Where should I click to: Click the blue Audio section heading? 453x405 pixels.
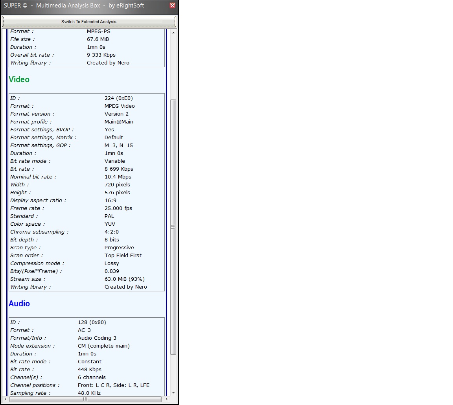[x=19, y=304]
